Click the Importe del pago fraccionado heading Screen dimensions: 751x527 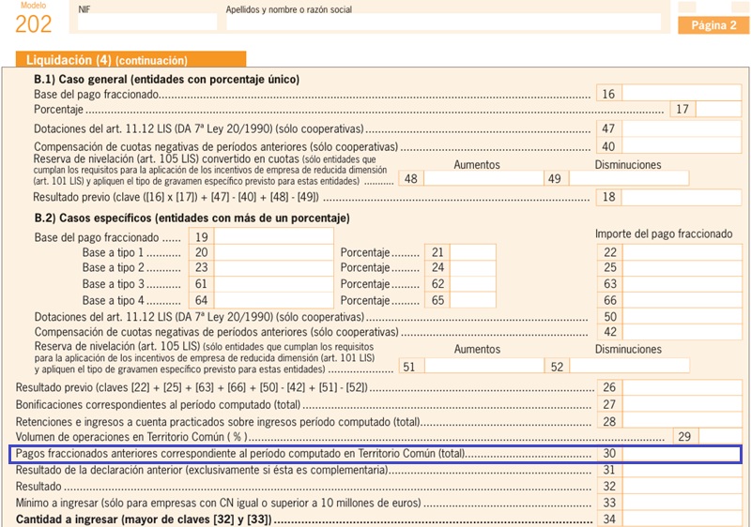click(x=664, y=233)
